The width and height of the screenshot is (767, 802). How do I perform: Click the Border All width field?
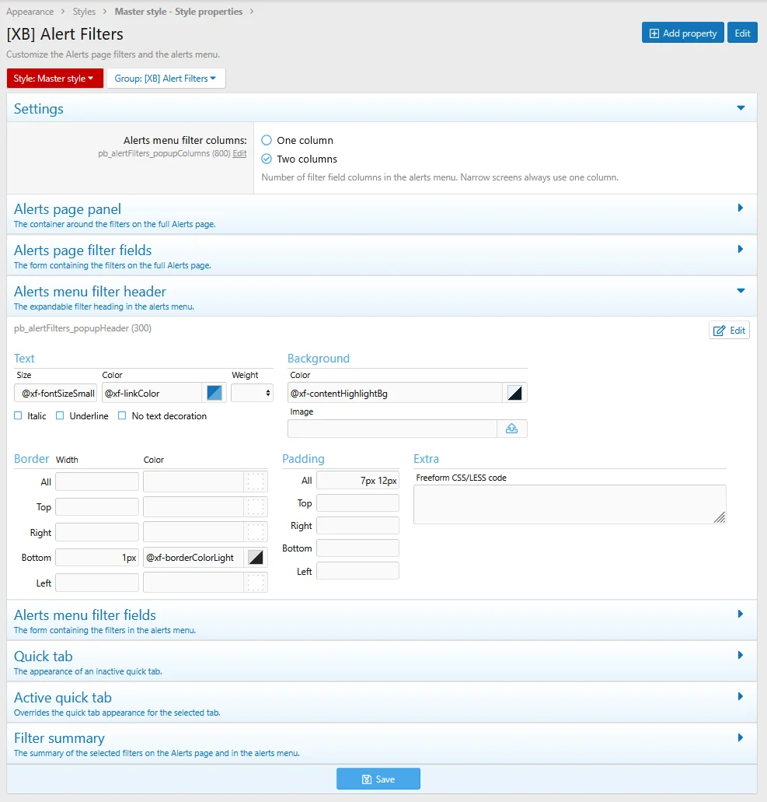[x=97, y=482]
